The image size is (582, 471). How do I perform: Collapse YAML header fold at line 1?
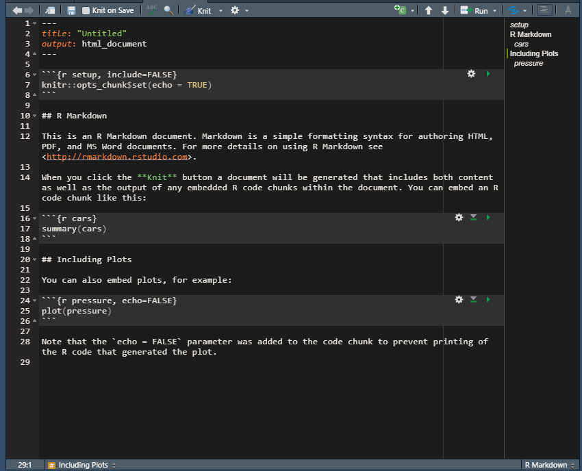[34, 23]
